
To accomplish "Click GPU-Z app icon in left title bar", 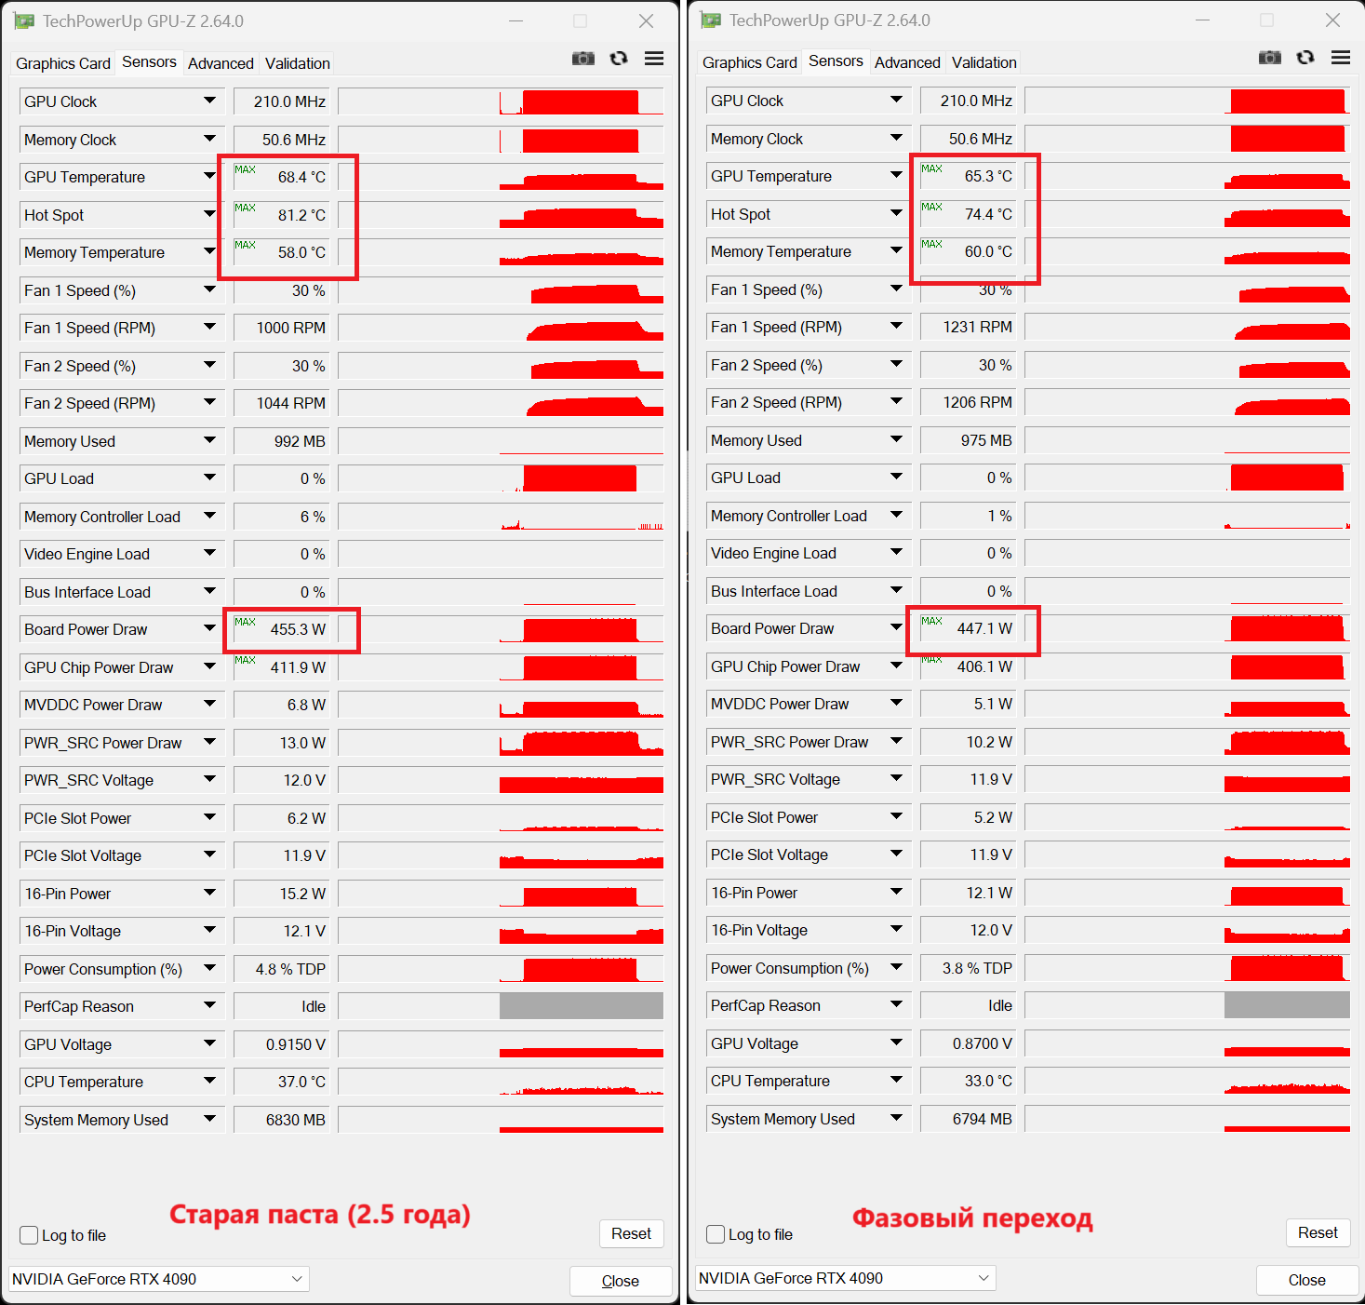I will click(24, 20).
